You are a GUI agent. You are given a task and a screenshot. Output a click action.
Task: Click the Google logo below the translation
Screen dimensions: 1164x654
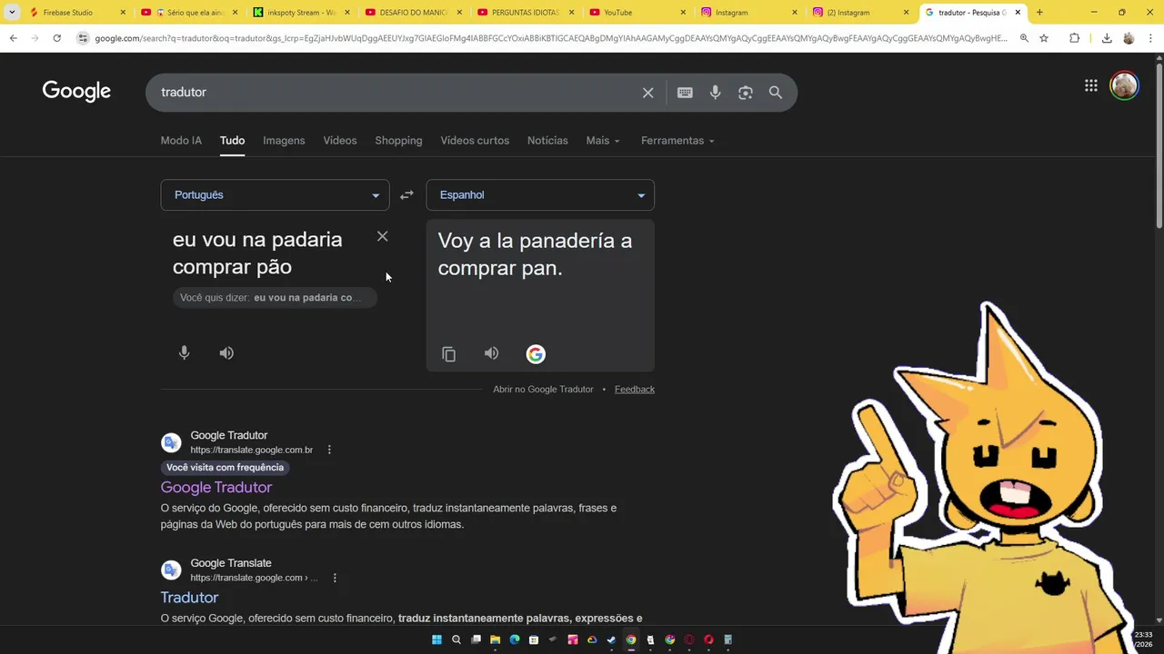536,354
